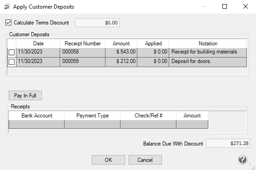Click the empty Payment Type cell
The image size is (256, 170).
(92, 124)
